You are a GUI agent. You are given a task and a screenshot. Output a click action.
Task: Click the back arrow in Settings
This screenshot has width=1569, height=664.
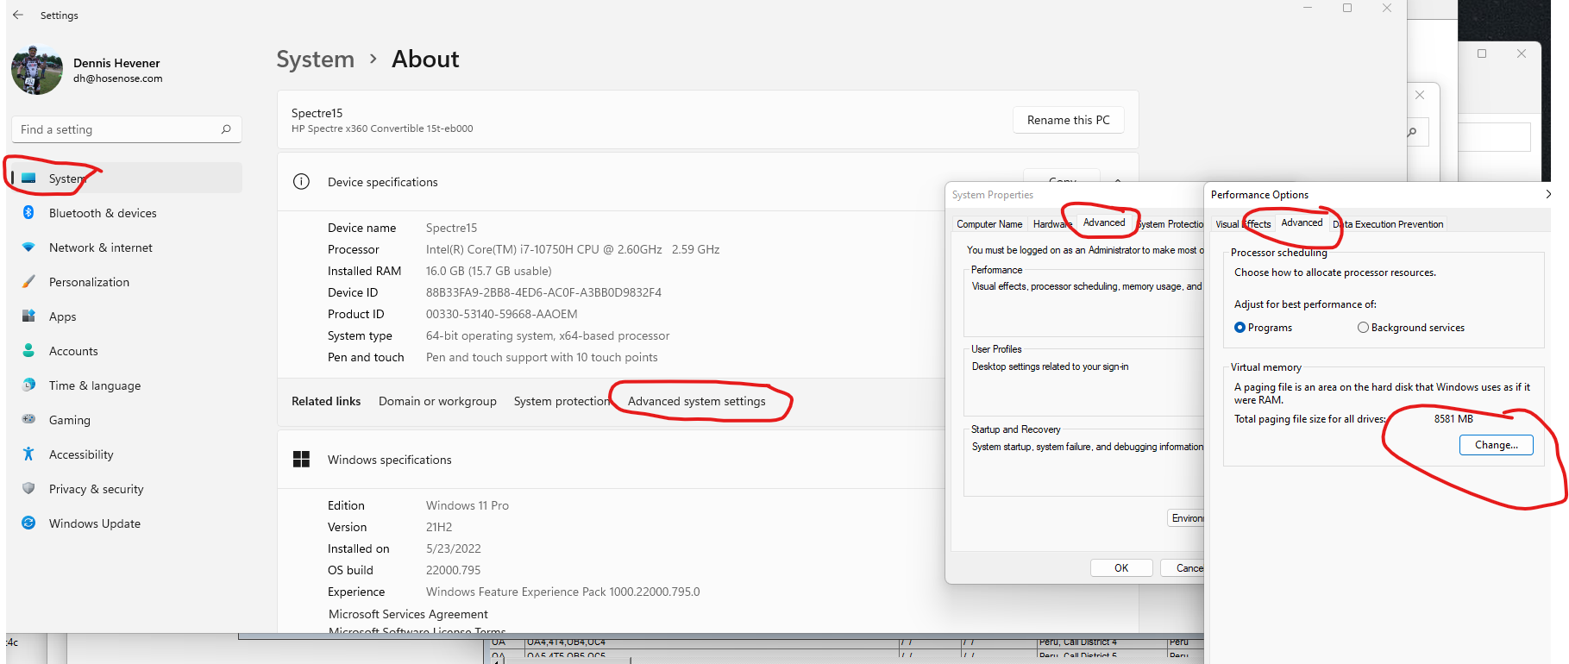[x=18, y=15]
